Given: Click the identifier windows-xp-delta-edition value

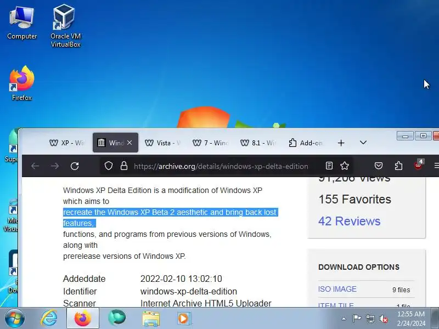Looking at the screenshot, I should 189,291.
